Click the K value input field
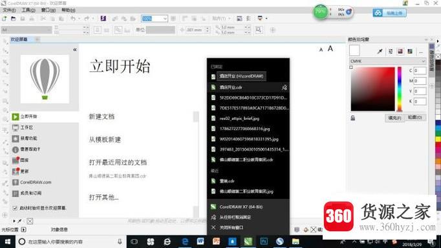Image resolution: width=441 pixels, height=248 pixels. tap(420, 101)
